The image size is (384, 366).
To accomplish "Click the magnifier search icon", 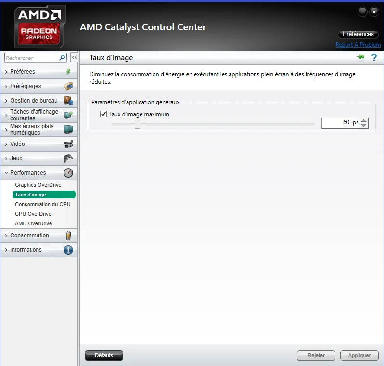I will pyautogui.click(x=62, y=58).
